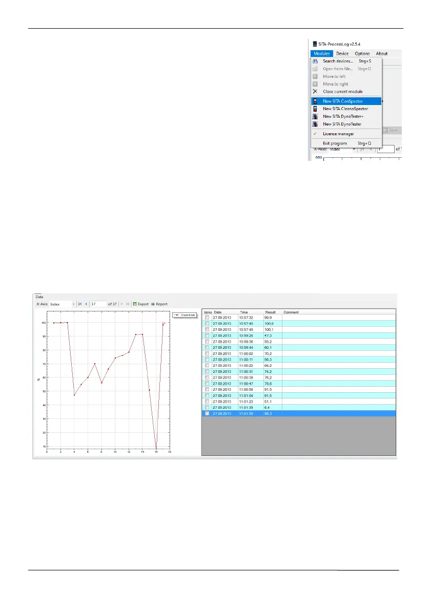Screen dimensions: 430x610
Task: Open the X-Axis Index dropdown in Data panel
Action: [62, 304]
